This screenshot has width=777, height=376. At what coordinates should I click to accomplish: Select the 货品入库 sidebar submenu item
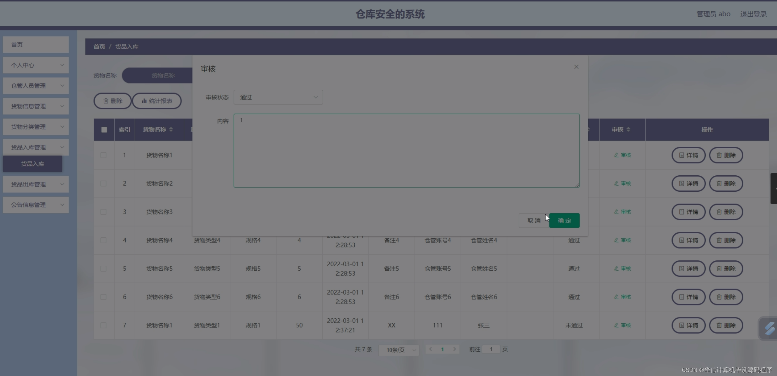(x=32, y=164)
